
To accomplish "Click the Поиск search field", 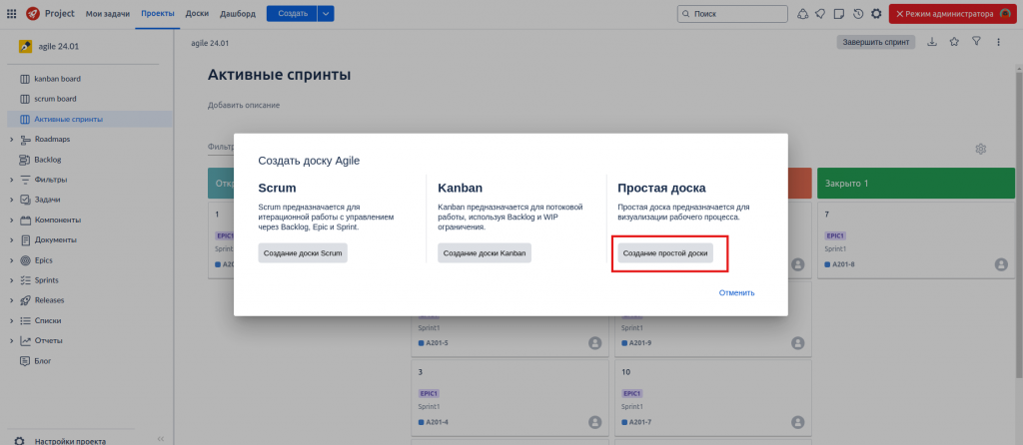I will 732,14.
